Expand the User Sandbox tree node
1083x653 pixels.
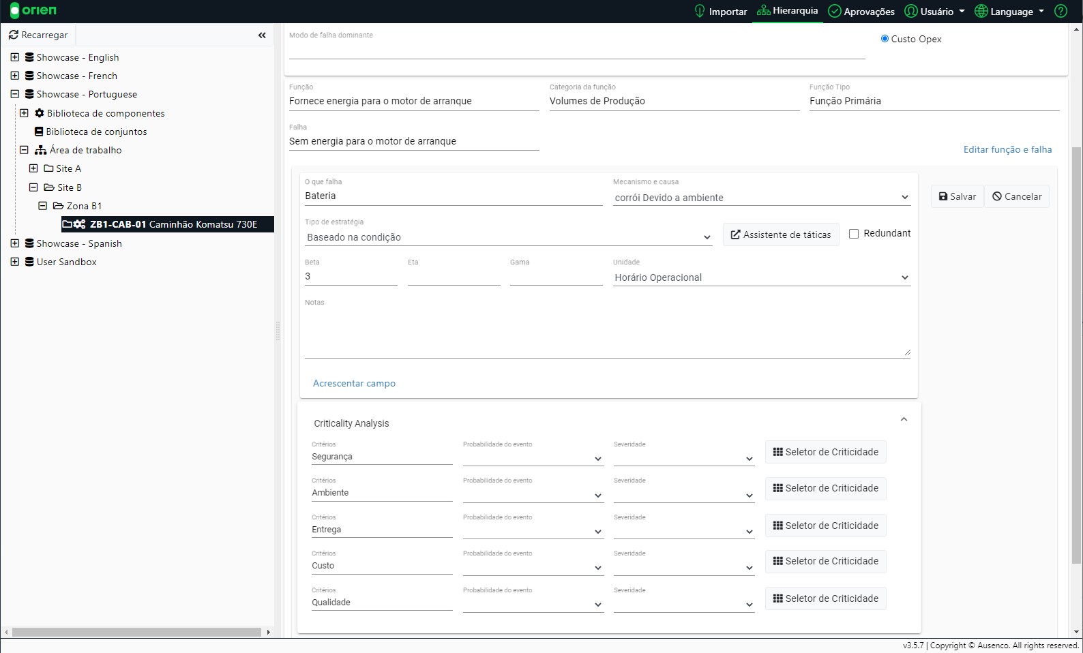click(x=14, y=262)
